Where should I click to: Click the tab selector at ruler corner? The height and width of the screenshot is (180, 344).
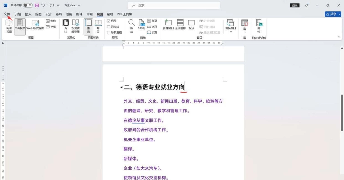(3, 43)
